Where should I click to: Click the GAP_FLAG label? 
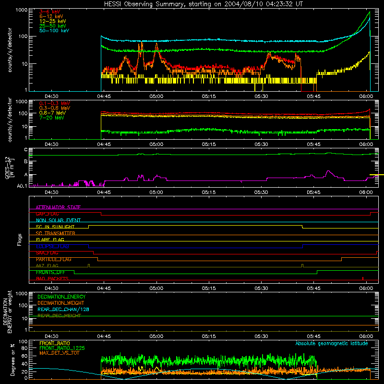coord(47,214)
